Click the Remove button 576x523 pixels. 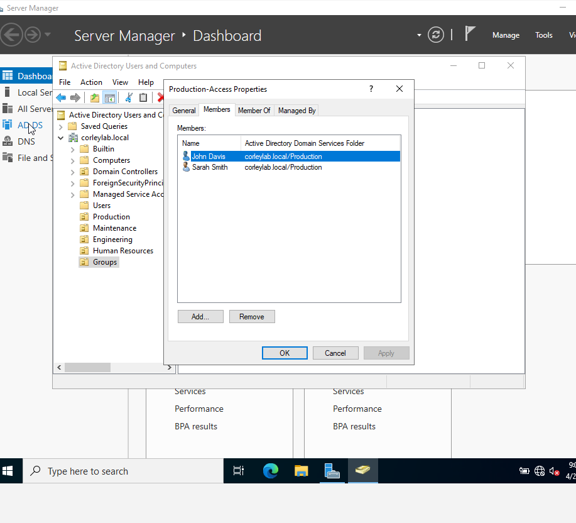pos(252,317)
